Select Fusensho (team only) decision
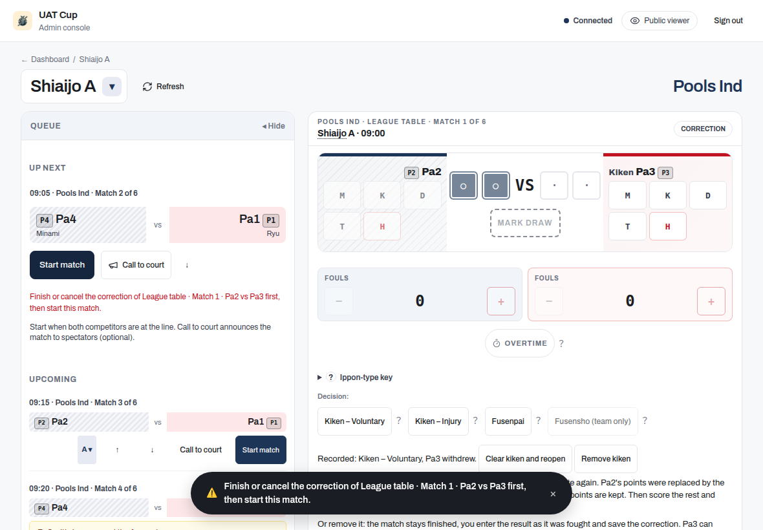Image resolution: width=763 pixels, height=530 pixels. (x=593, y=421)
